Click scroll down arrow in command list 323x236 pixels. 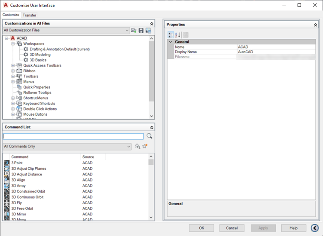click(151, 217)
